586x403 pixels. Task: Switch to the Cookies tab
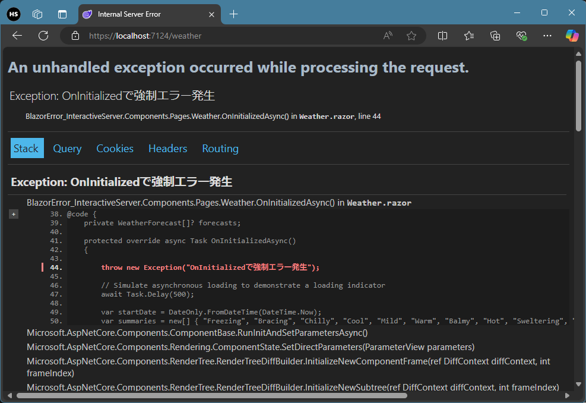coord(115,148)
